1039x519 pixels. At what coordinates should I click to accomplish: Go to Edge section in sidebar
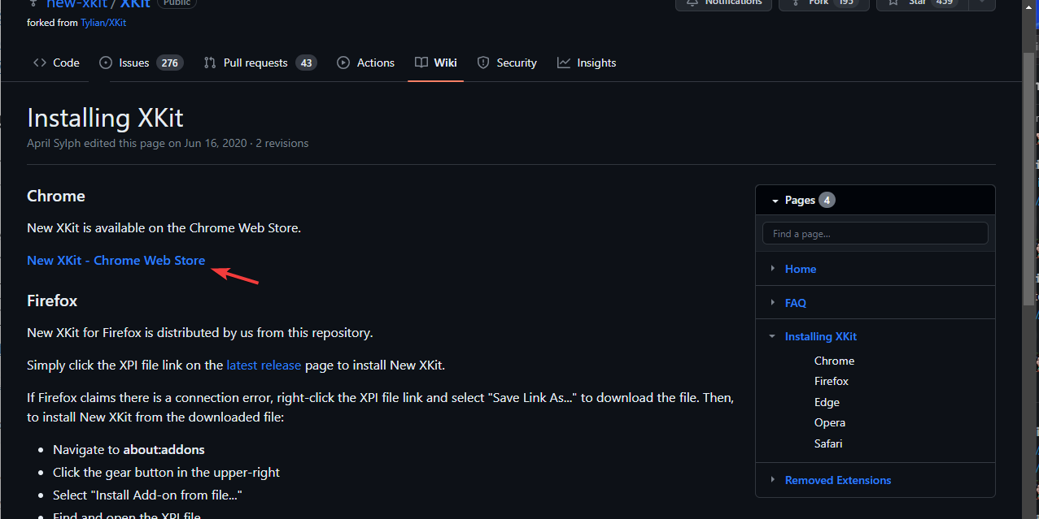827,402
